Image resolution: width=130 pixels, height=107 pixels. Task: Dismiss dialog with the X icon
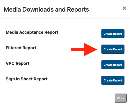click(x=124, y=8)
